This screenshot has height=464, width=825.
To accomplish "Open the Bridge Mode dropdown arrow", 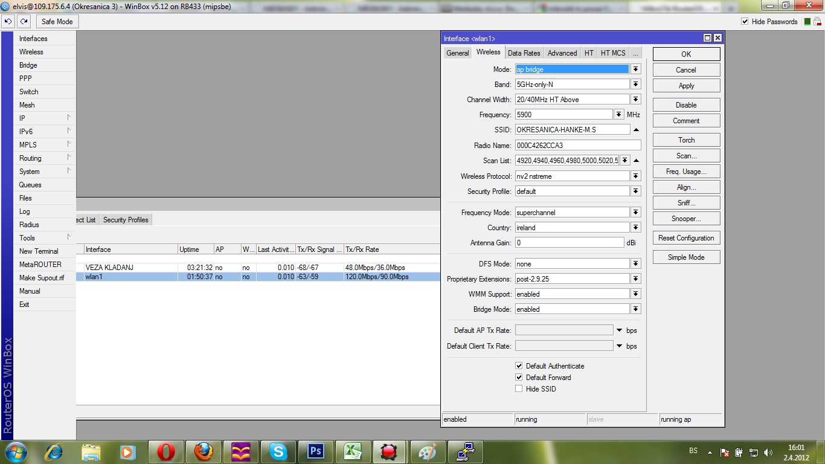I will point(635,309).
